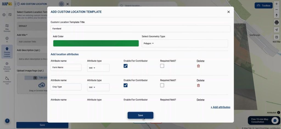Show map Attribution info
Viewport: 281px width, 129px height.
279,113
